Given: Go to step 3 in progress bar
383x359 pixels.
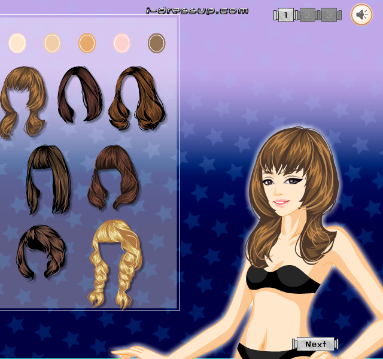Looking at the screenshot, I should click(329, 15).
